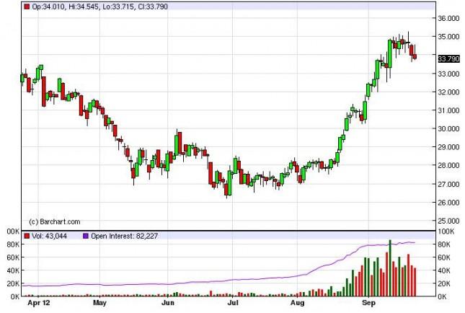Click the 35.000 price axis label

point(448,37)
